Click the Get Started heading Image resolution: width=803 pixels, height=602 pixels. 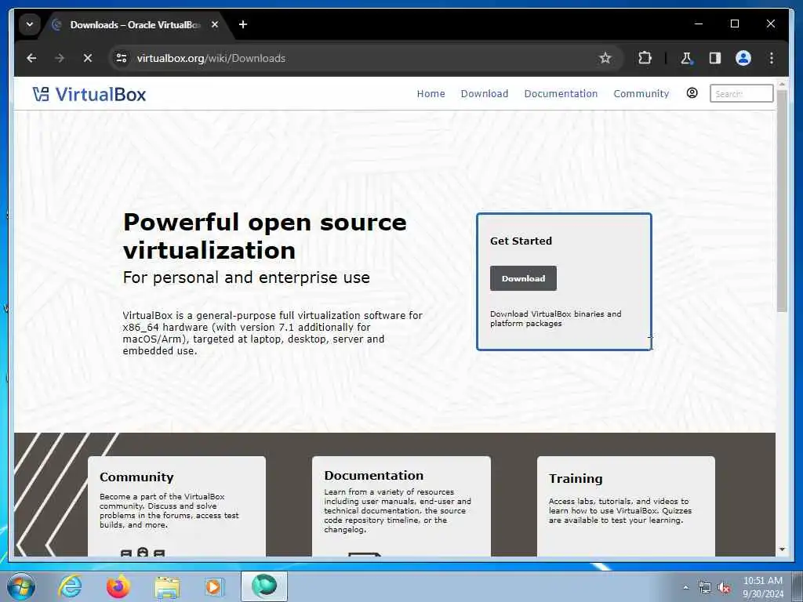coord(521,241)
